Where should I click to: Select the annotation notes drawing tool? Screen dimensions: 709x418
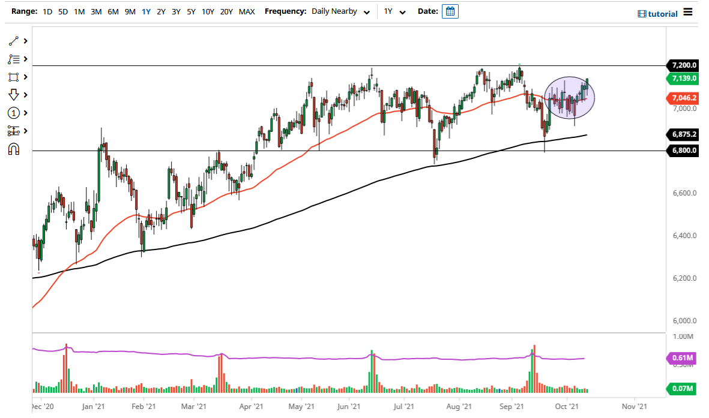point(12,59)
